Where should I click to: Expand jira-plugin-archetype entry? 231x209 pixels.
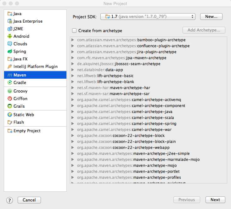(72, 52)
